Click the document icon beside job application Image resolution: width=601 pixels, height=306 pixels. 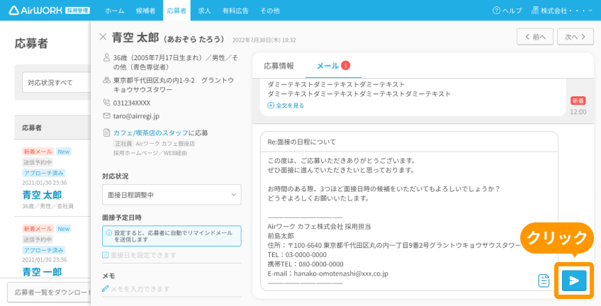(106, 133)
